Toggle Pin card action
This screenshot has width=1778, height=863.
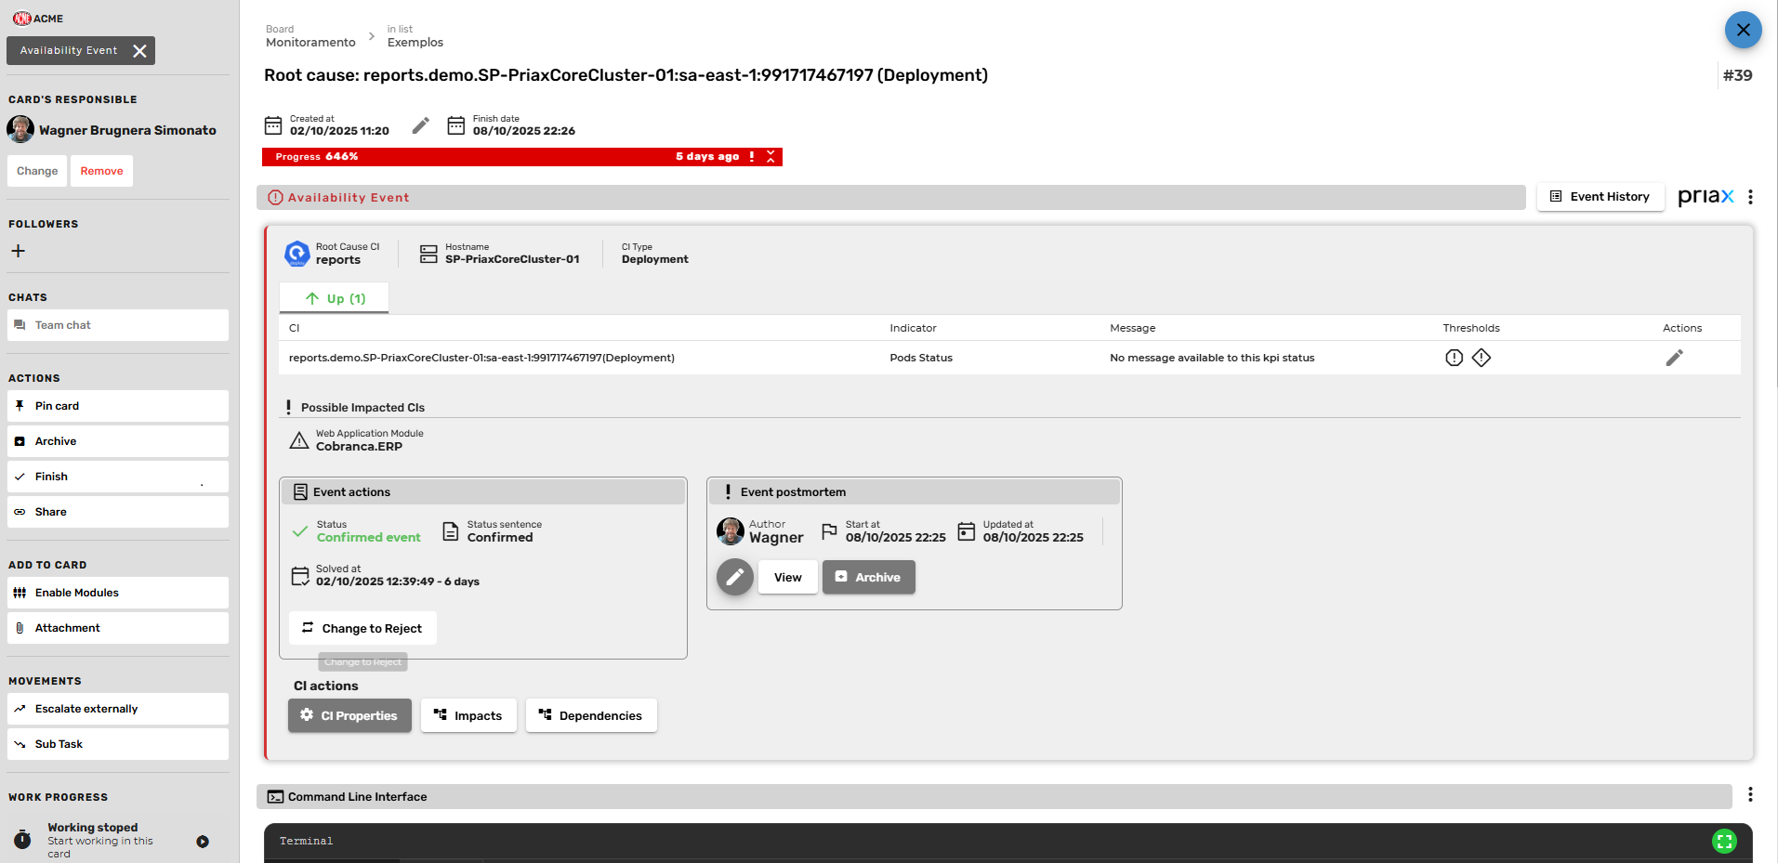pyautogui.click(x=118, y=406)
